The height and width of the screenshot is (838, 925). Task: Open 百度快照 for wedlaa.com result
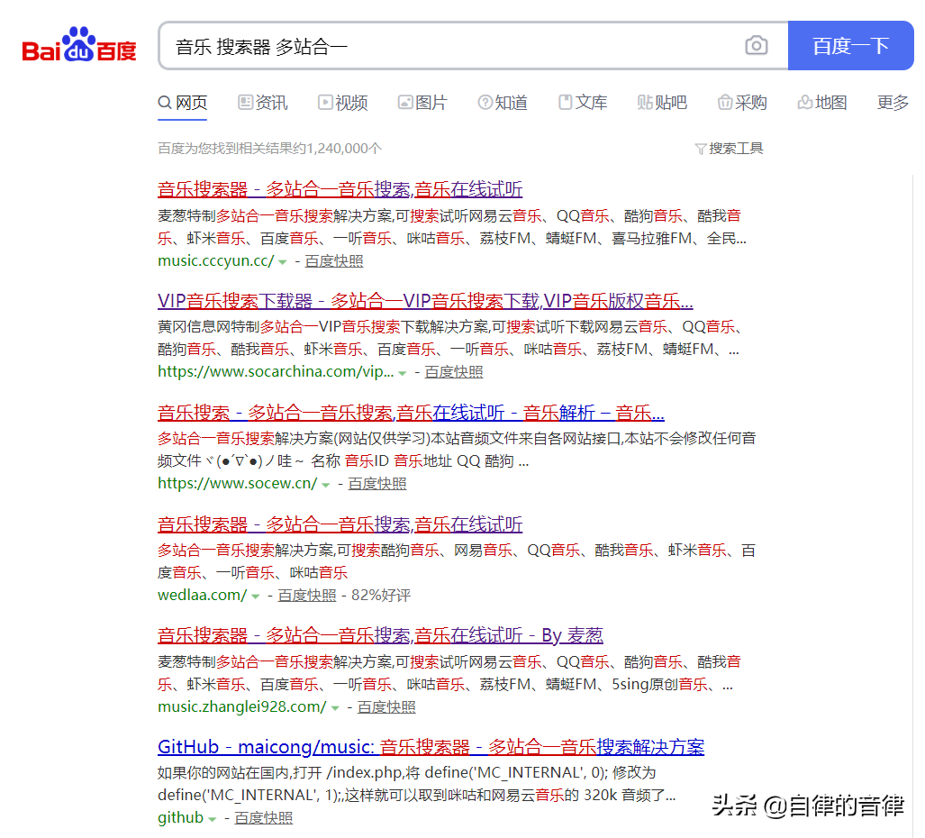pyautogui.click(x=307, y=595)
